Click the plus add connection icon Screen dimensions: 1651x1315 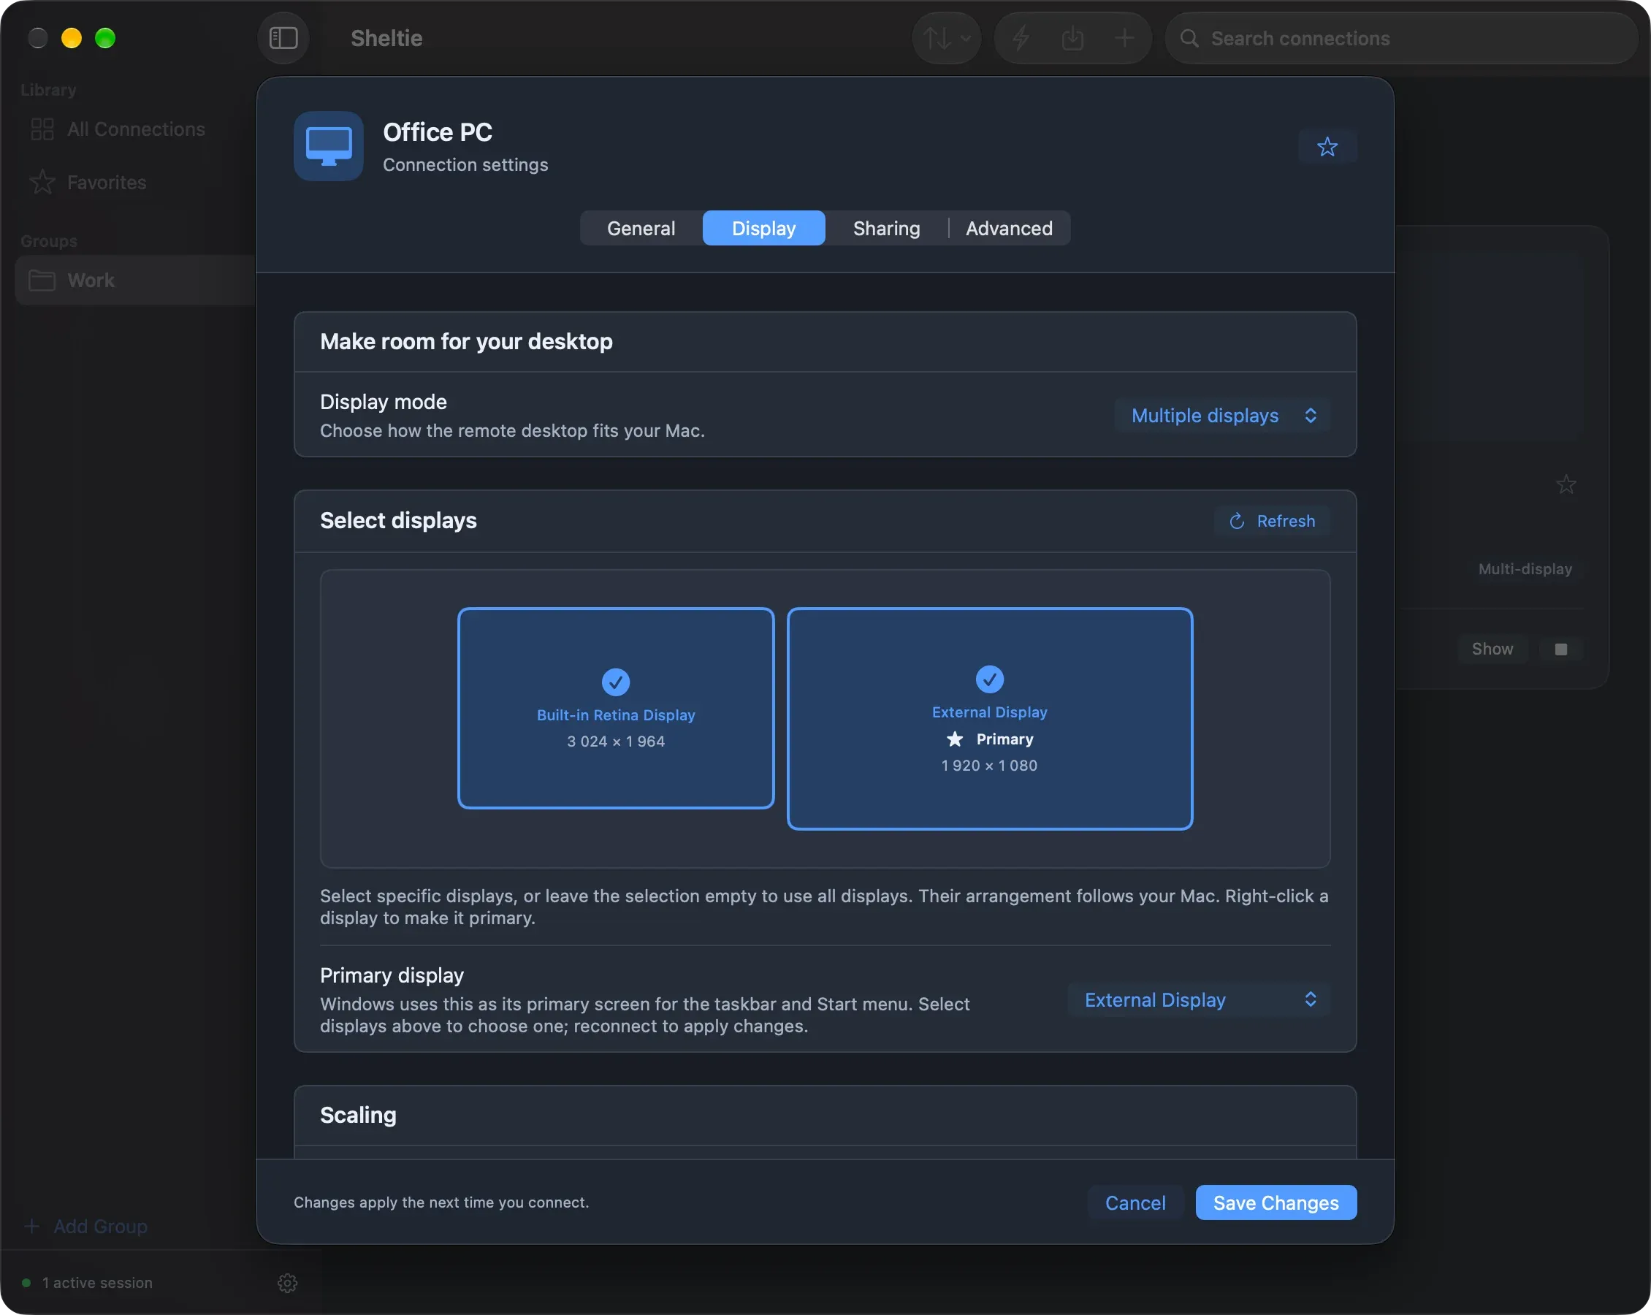coord(1124,37)
